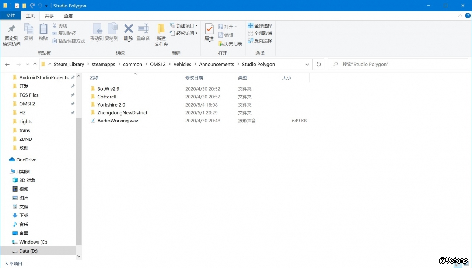
Task: Select the AudioWorking.wav file
Action: click(x=118, y=121)
